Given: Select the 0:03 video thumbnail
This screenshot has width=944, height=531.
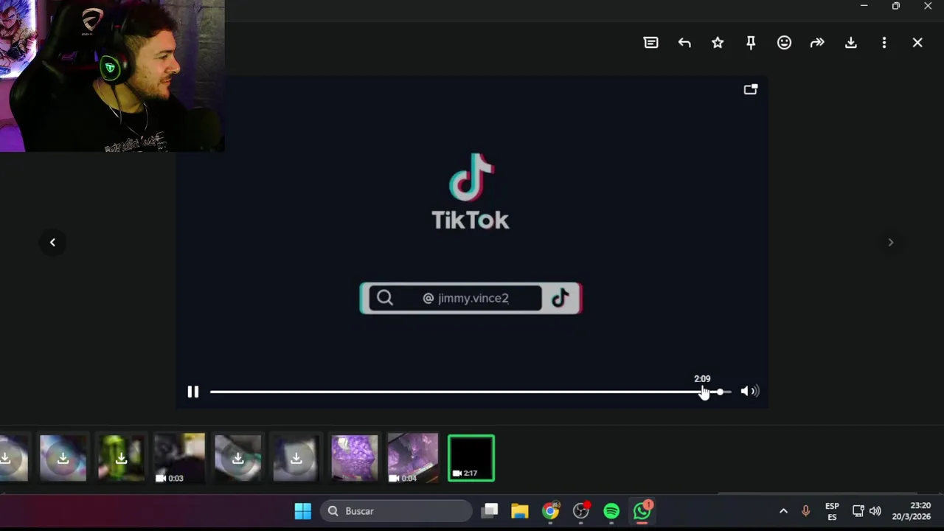Looking at the screenshot, I should pos(179,458).
